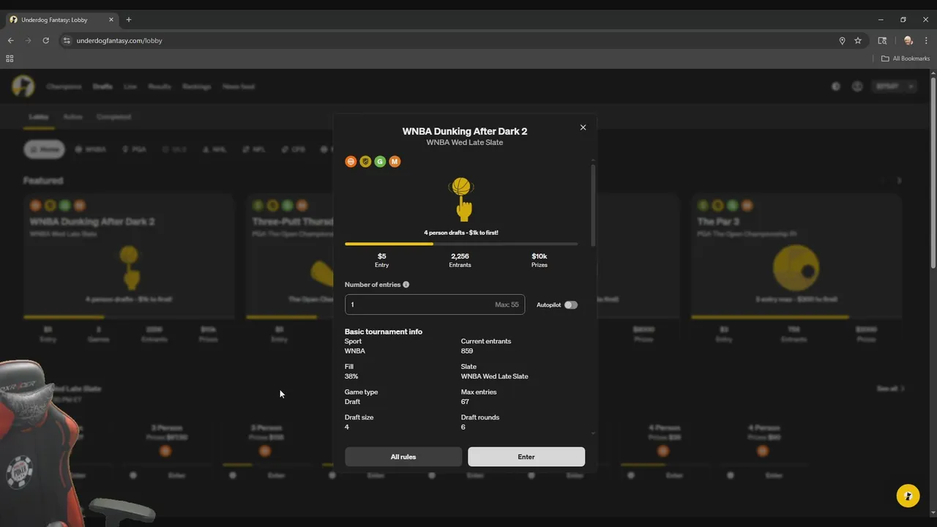This screenshot has width=937, height=527.
Task: Open the News feed nav item
Action: tap(239, 86)
